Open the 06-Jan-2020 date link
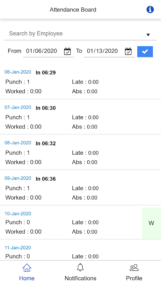Screen dimensions: 161x287 pos(18,72)
